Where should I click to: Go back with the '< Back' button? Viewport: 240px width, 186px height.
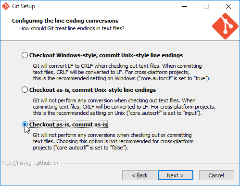(139, 175)
